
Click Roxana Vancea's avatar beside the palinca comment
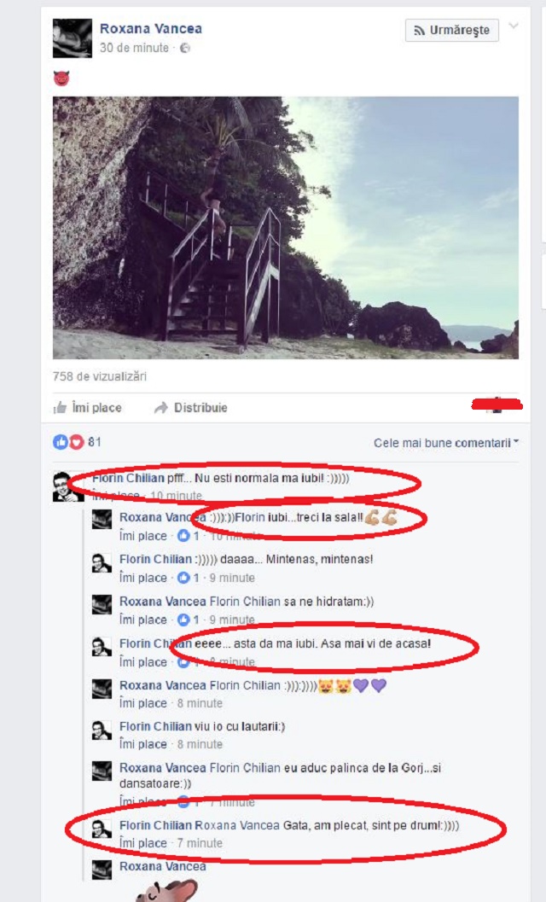[x=102, y=771]
